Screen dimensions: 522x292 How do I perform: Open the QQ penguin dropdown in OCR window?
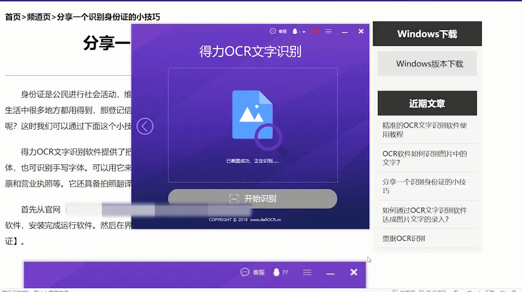click(299, 31)
